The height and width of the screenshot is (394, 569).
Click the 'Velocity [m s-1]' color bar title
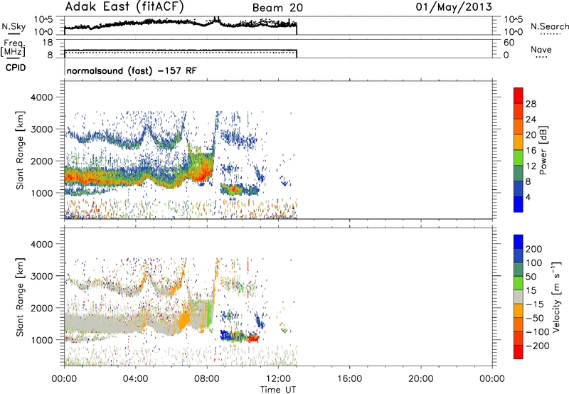pos(556,297)
